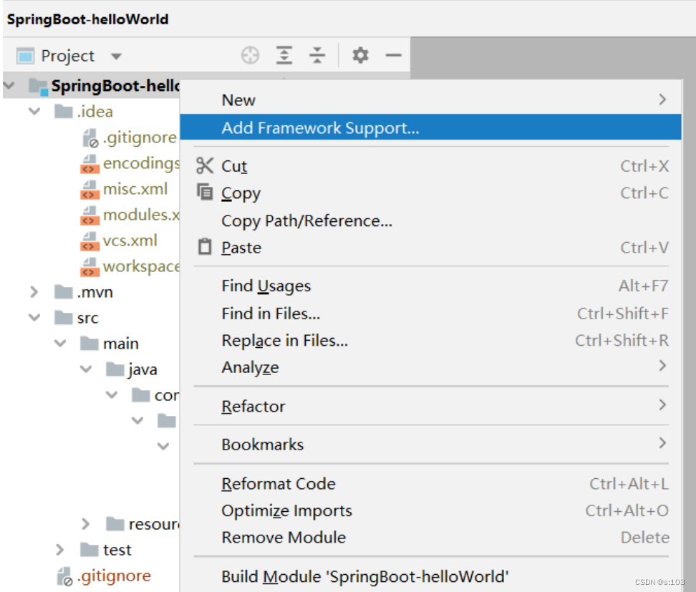Choose Add Framework Support... from the menu
The width and height of the screenshot is (696, 592).
430,127
